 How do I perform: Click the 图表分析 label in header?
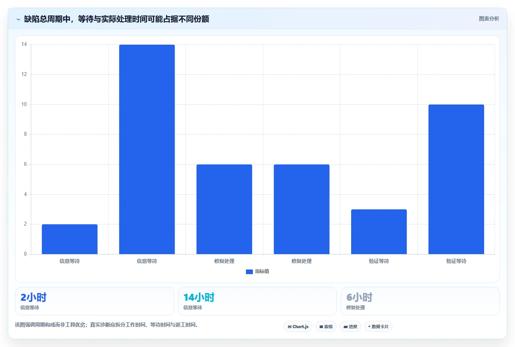[489, 19]
